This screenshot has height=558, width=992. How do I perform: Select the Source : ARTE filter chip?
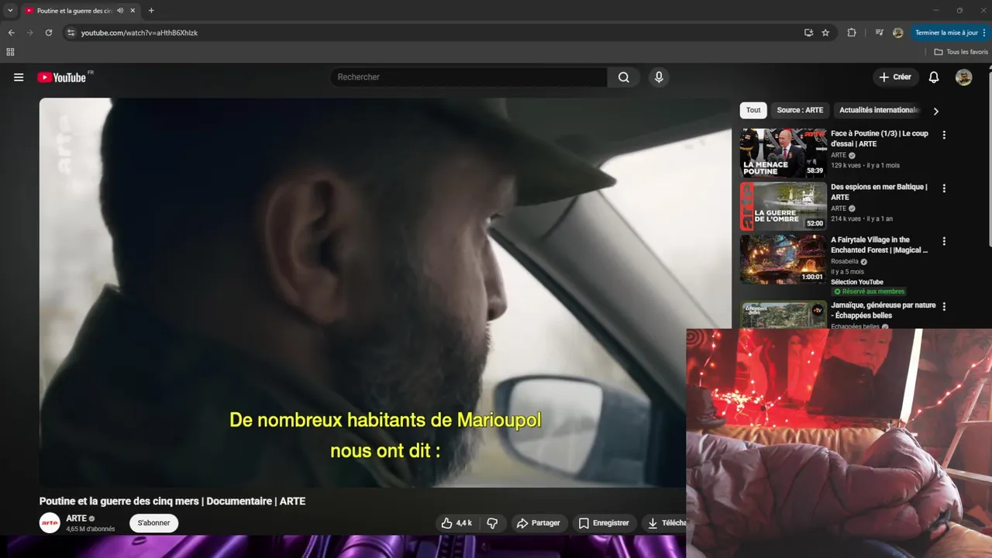click(x=800, y=110)
